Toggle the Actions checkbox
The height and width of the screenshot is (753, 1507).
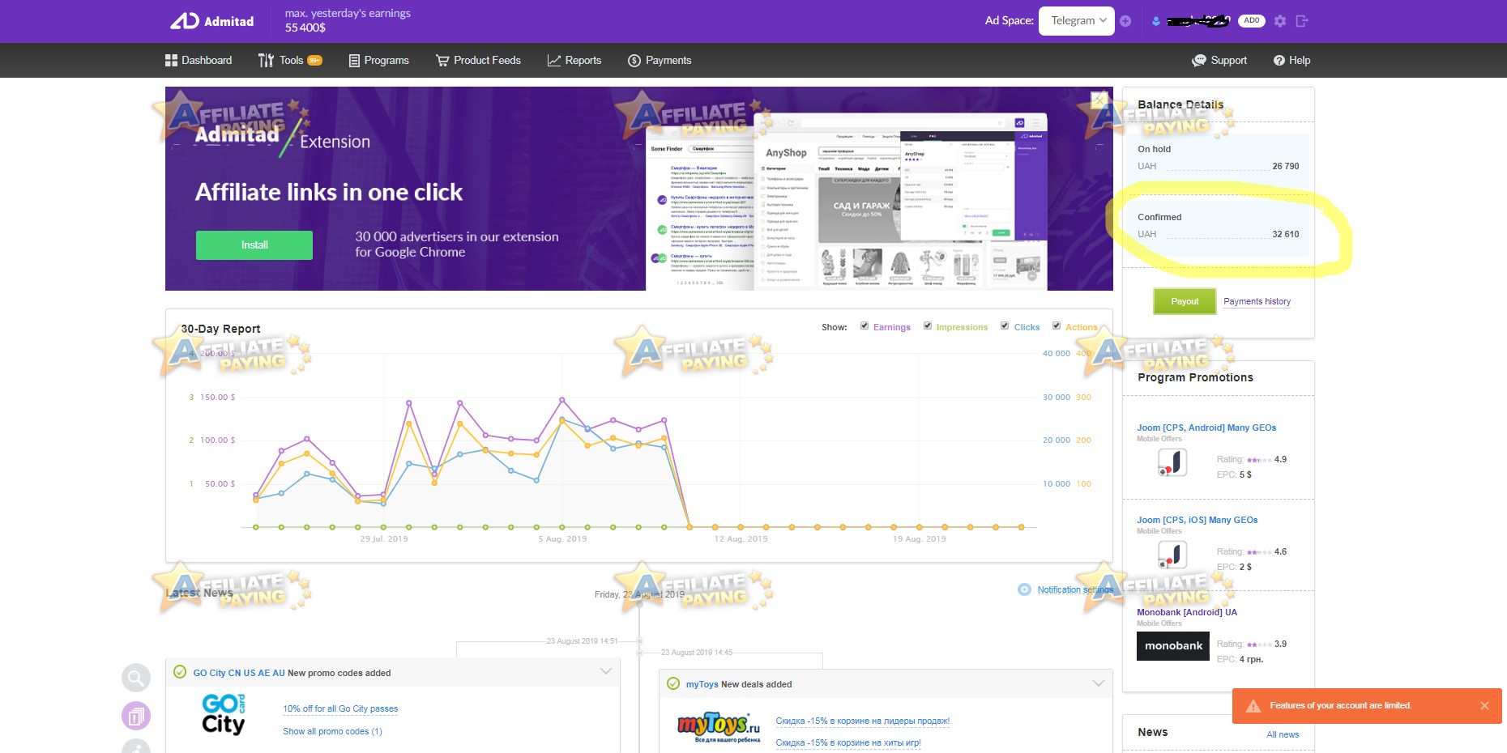pos(1057,325)
